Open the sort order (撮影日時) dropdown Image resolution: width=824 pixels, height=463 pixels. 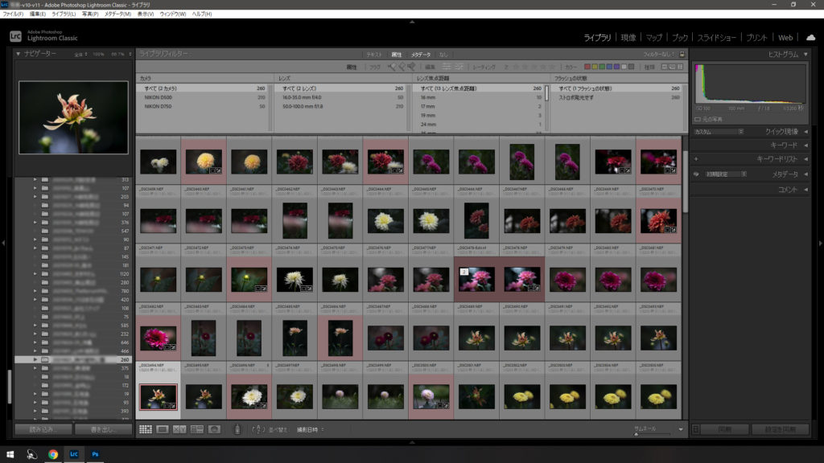[x=311, y=429]
